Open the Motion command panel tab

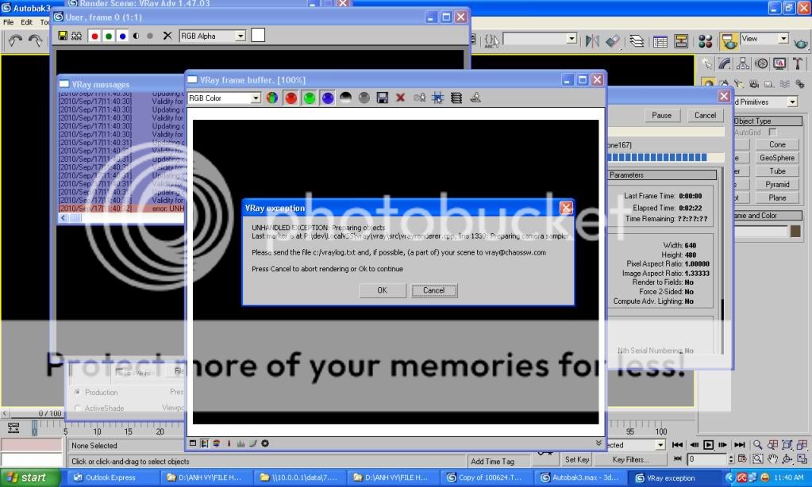tap(761, 63)
